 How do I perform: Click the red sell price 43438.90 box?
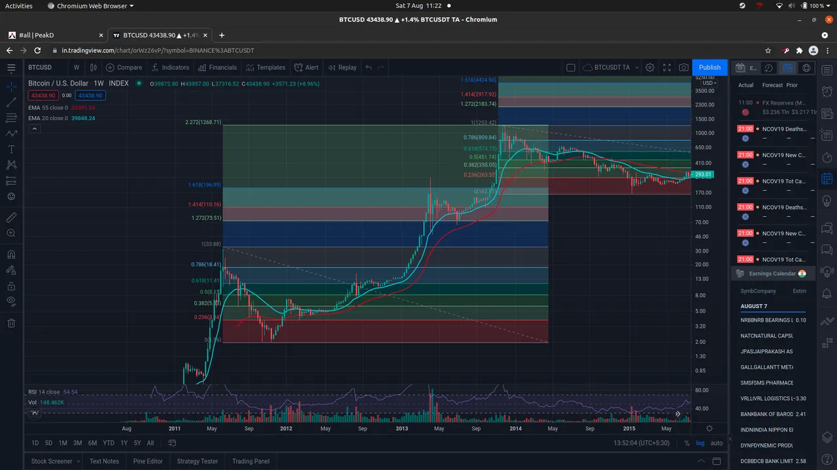point(43,95)
